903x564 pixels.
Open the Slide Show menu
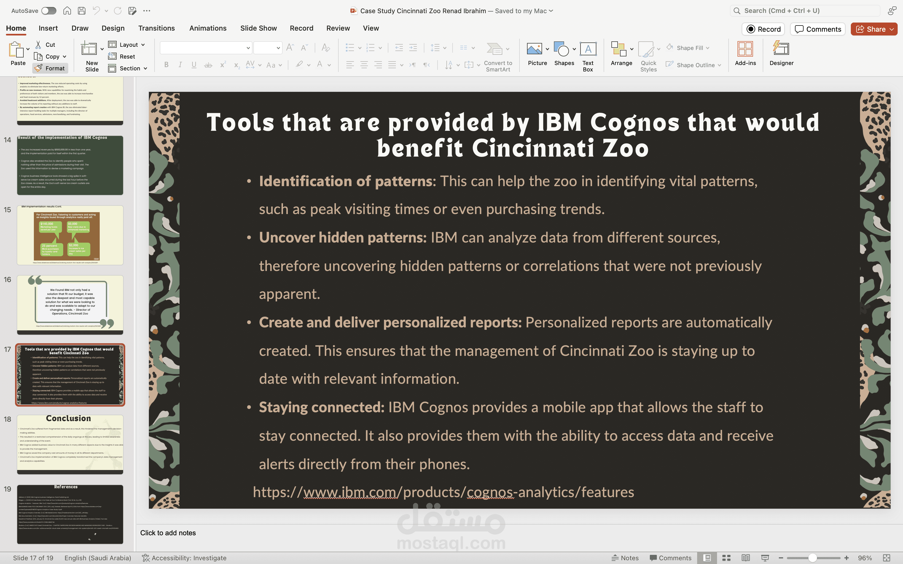point(258,28)
